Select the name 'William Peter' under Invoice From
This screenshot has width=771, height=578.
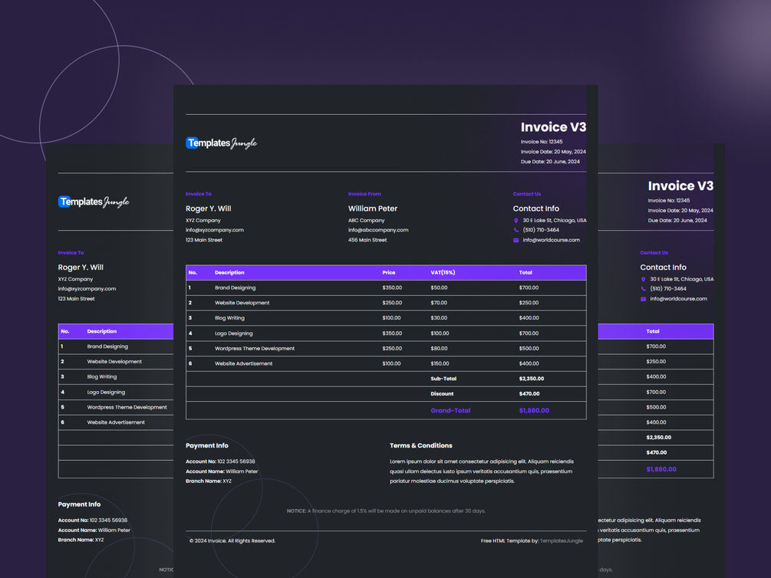click(373, 209)
